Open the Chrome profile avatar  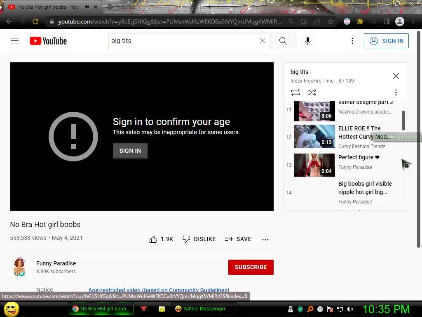click(x=400, y=21)
